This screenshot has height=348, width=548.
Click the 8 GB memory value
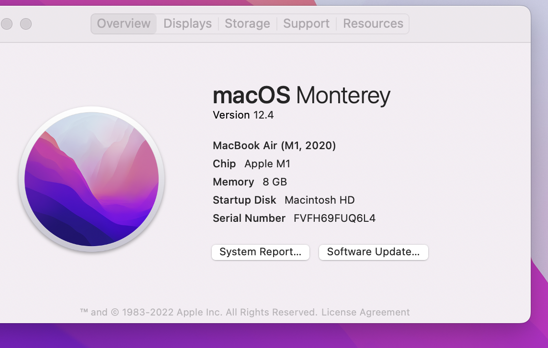[x=274, y=182]
